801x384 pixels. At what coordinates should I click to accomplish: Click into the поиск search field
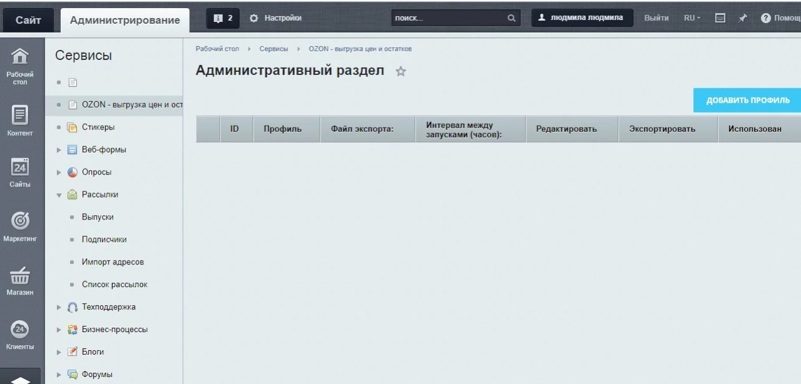[x=447, y=18]
